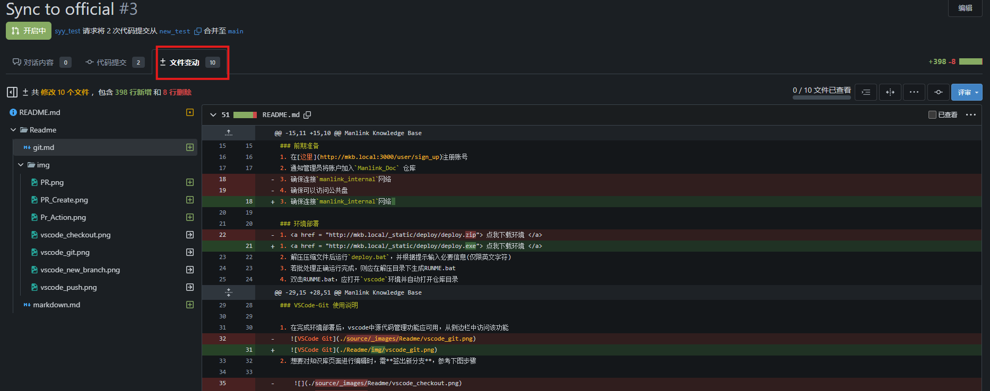Copy the new_test branch name icon

(x=197, y=31)
